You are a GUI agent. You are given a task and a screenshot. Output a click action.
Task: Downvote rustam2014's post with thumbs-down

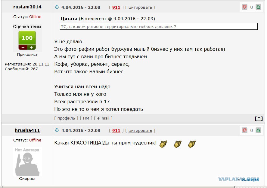pos(244,7)
